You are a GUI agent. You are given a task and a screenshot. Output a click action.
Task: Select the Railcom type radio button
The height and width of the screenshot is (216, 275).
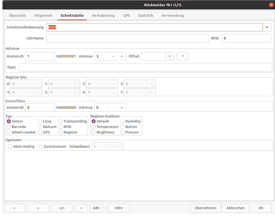(40, 127)
